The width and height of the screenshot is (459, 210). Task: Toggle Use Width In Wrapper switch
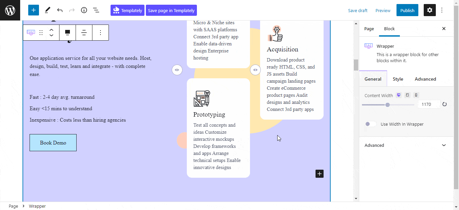point(371,124)
